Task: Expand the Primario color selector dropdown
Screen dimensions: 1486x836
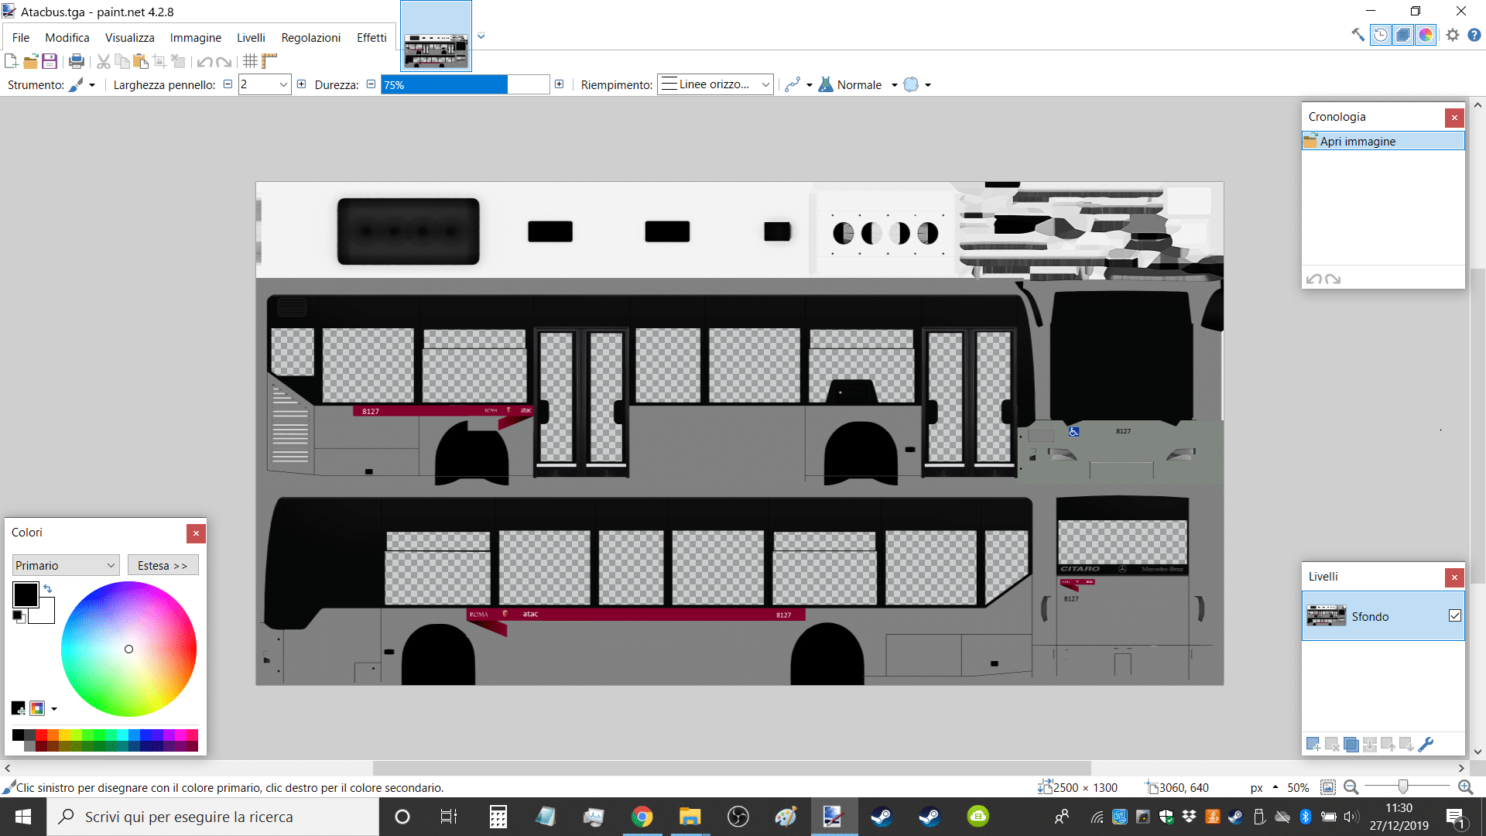Action: [x=66, y=565]
